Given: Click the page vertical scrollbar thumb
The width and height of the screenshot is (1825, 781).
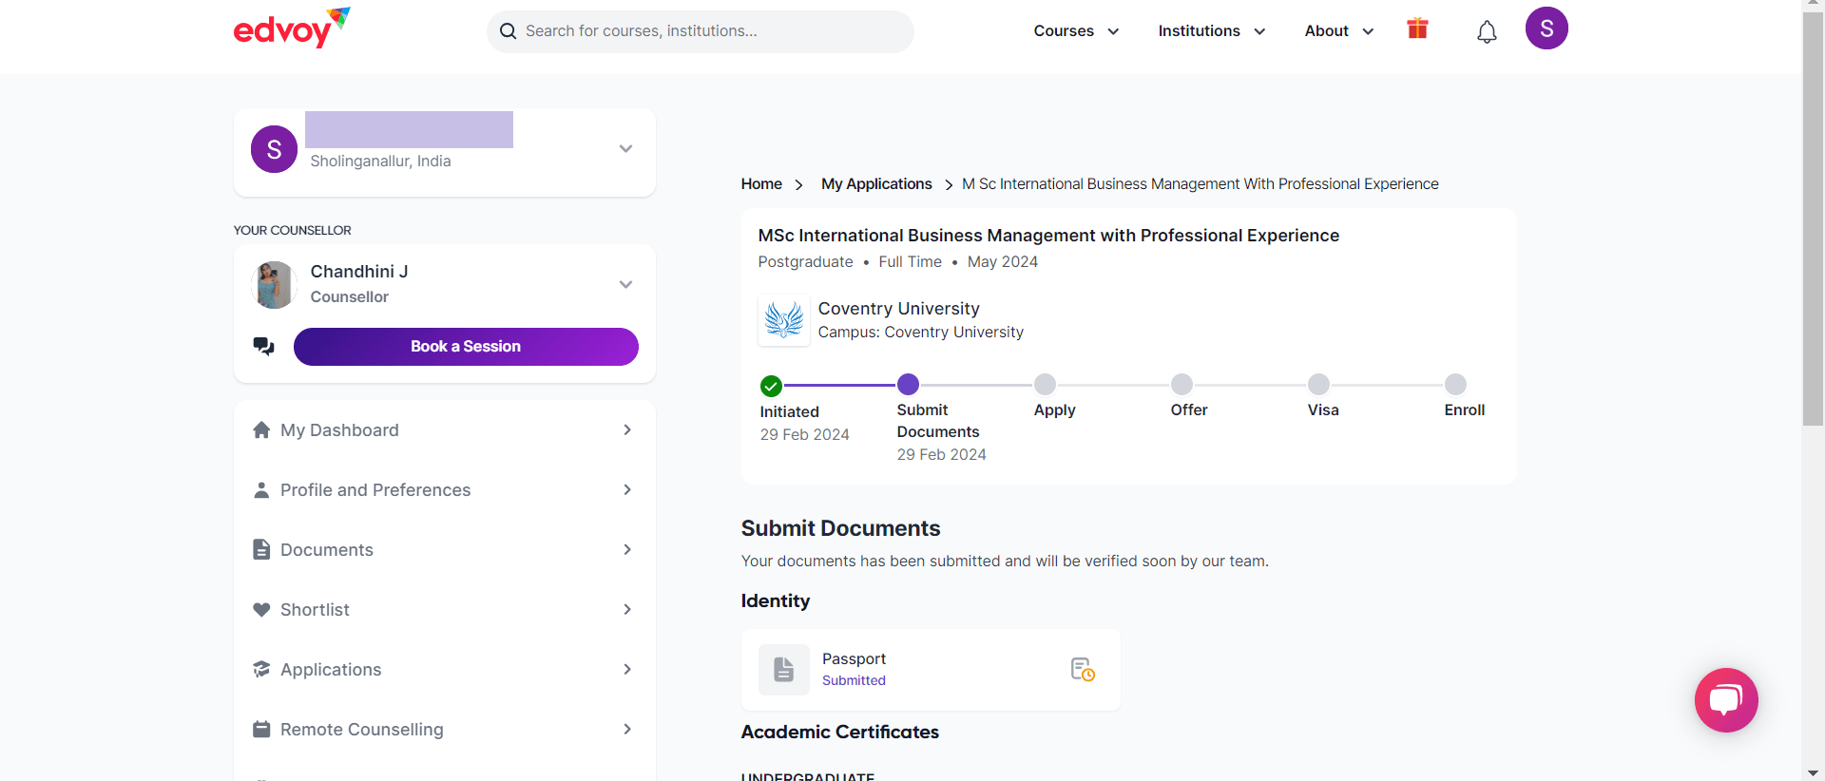Looking at the screenshot, I should [x=1814, y=219].
